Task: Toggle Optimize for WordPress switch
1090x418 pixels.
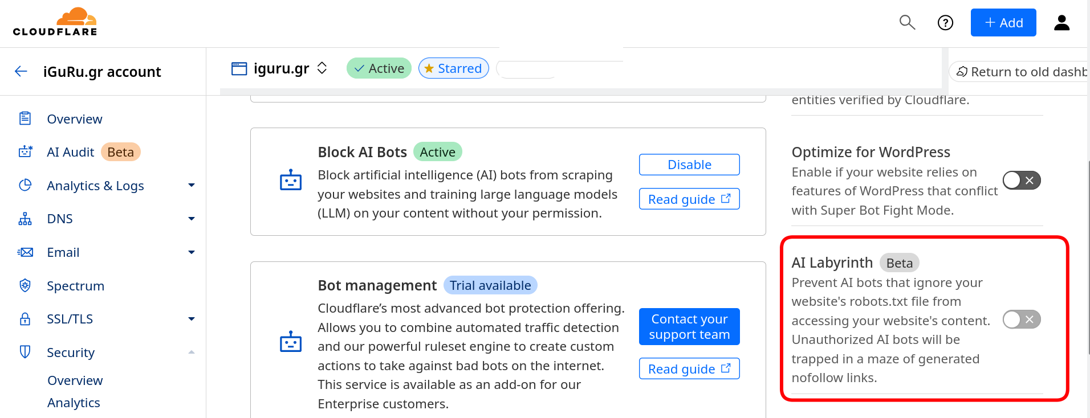Action: [x=1022, y=181]
